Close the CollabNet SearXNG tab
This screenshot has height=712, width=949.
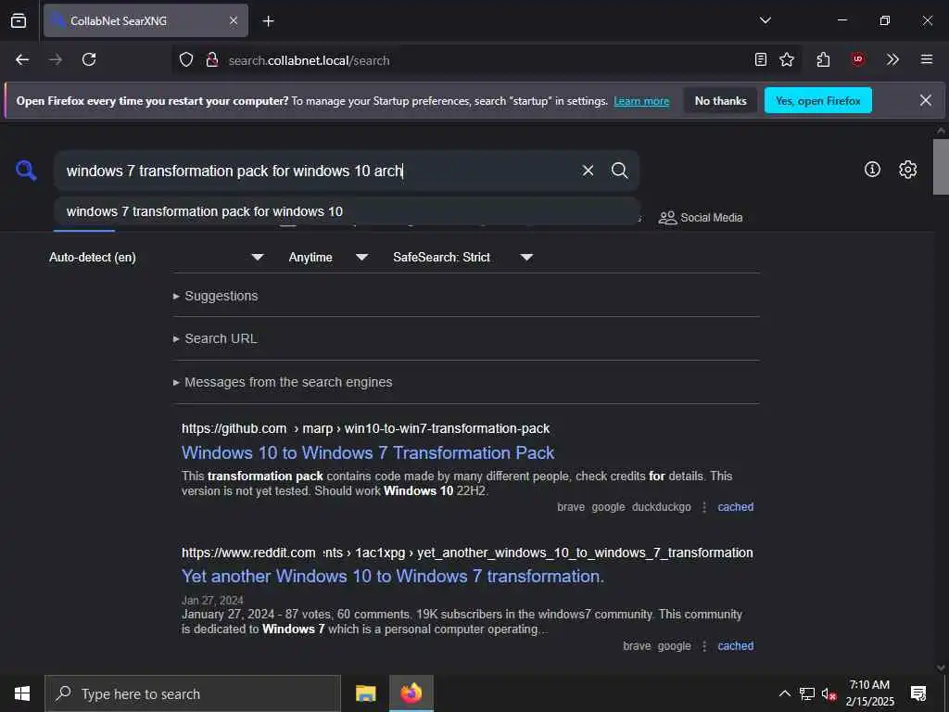click(x=234, y=20)
